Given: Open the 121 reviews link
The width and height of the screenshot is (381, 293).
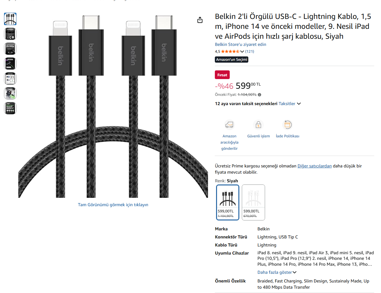Looking at the screenshot, I should (x=250, y=51).
